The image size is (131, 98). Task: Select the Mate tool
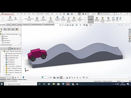click(16, 19)
